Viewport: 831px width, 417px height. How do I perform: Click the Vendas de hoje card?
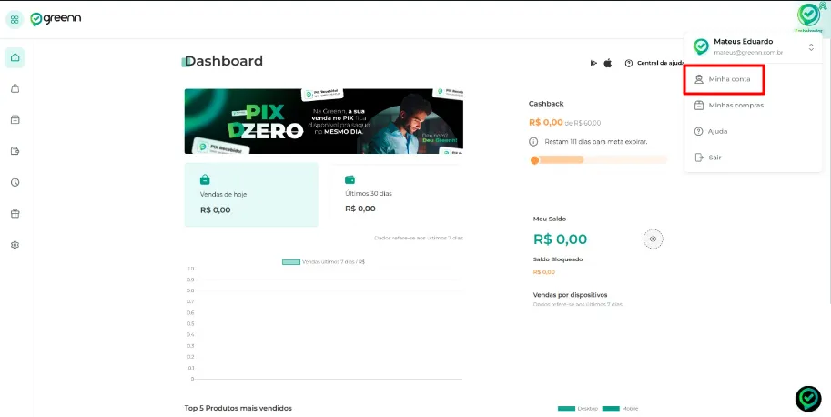[x=251, y=195]
